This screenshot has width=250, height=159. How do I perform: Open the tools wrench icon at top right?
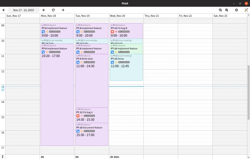[x=246, y=10]
